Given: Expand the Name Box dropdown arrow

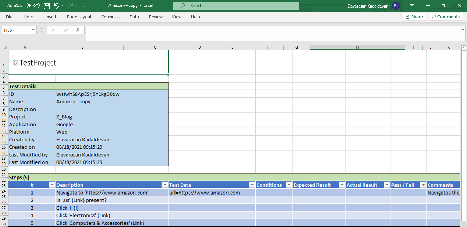Looking at the screenshot, I should coord(33,30).
